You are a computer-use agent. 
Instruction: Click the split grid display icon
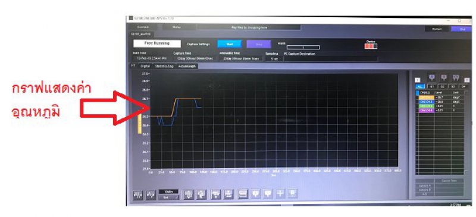[x=243, y=194]
